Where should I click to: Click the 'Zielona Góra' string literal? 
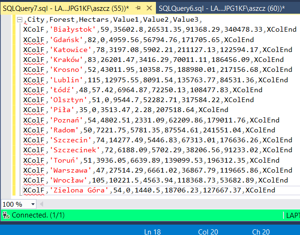(x=79, y=190)
